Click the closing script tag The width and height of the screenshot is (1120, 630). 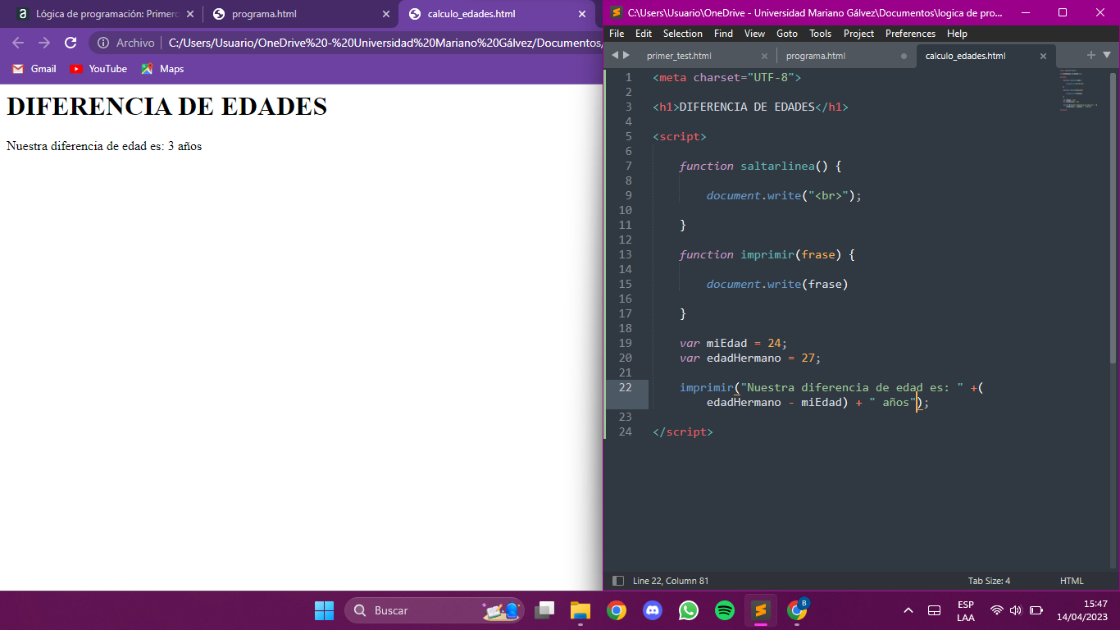pos(683,431)
